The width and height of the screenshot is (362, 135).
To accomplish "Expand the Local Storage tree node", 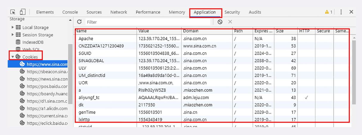I will click(13, 27).
